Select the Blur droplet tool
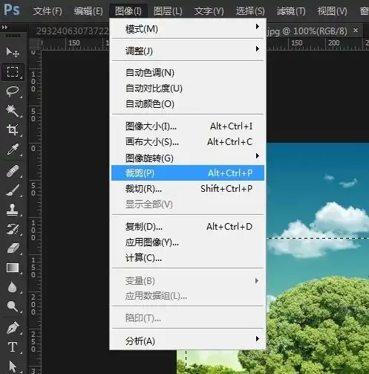Viewport: 369px width, 374px height. [x=13, y=287]
